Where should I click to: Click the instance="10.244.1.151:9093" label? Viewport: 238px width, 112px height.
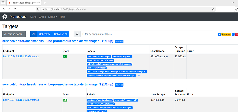(x=101, y=60)
